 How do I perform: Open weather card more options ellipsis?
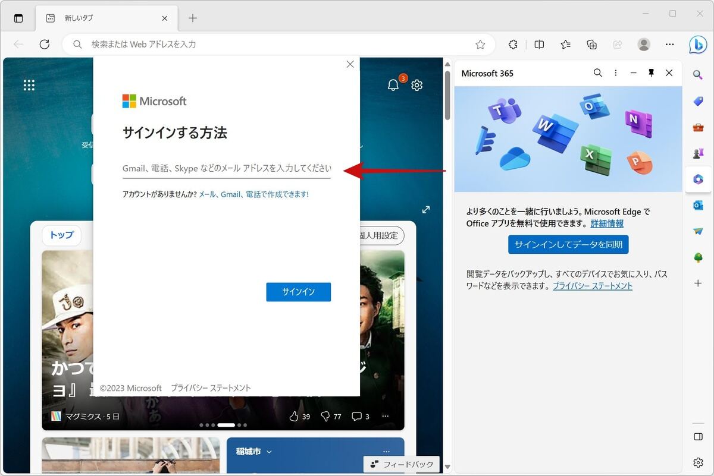(x=386, y=452)
